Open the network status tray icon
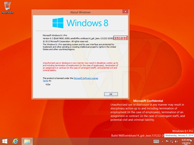Viewport: 194px width, 145px height. click(x=172, y=141)
